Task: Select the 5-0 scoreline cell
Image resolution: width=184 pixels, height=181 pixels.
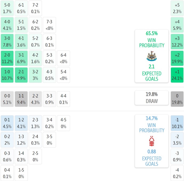Action: coord(7,8)
